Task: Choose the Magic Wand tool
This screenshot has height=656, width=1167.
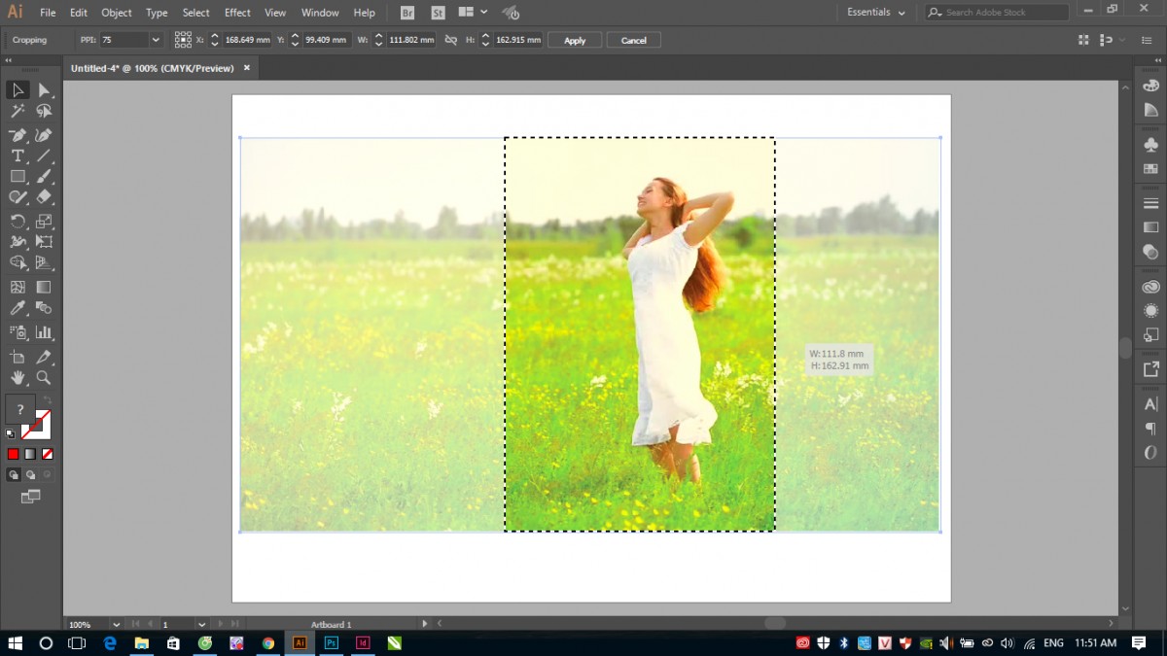Action: [x=18, y=112]
